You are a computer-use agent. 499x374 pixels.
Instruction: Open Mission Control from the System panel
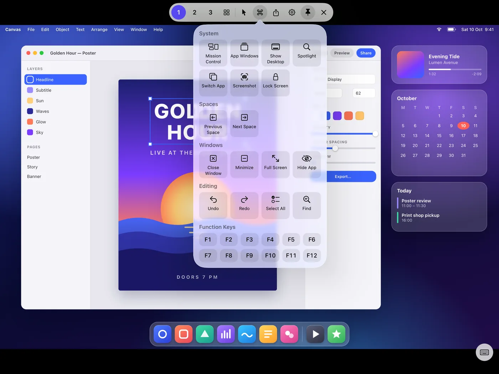pyautogui.click(x=213, y=53)
